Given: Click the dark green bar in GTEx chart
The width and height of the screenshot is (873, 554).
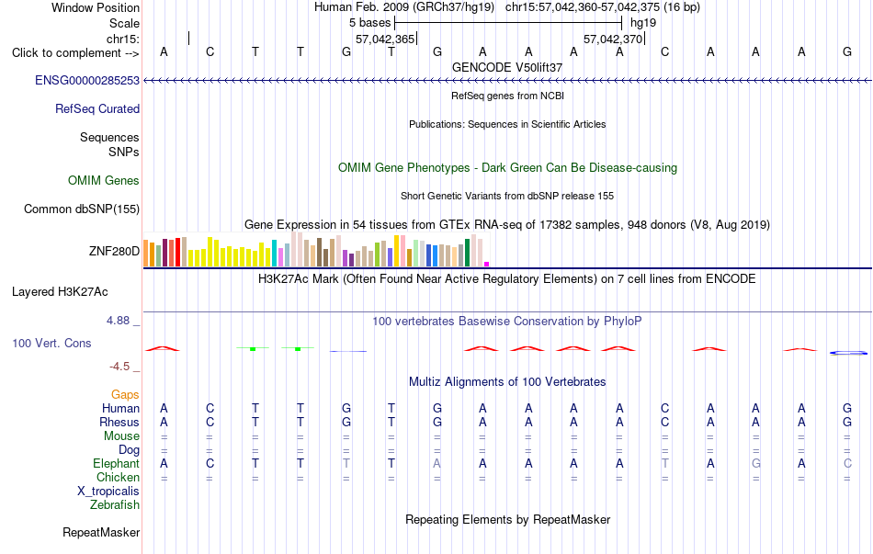Looking at the screenshot, I should click(x=468, y=253).
